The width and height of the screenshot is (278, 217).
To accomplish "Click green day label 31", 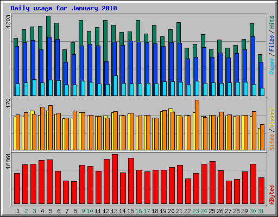I will (261, 211).
